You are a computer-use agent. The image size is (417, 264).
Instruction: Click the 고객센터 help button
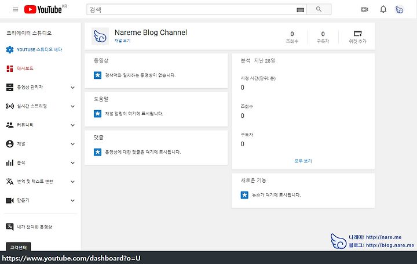click(x=19, y=247)
